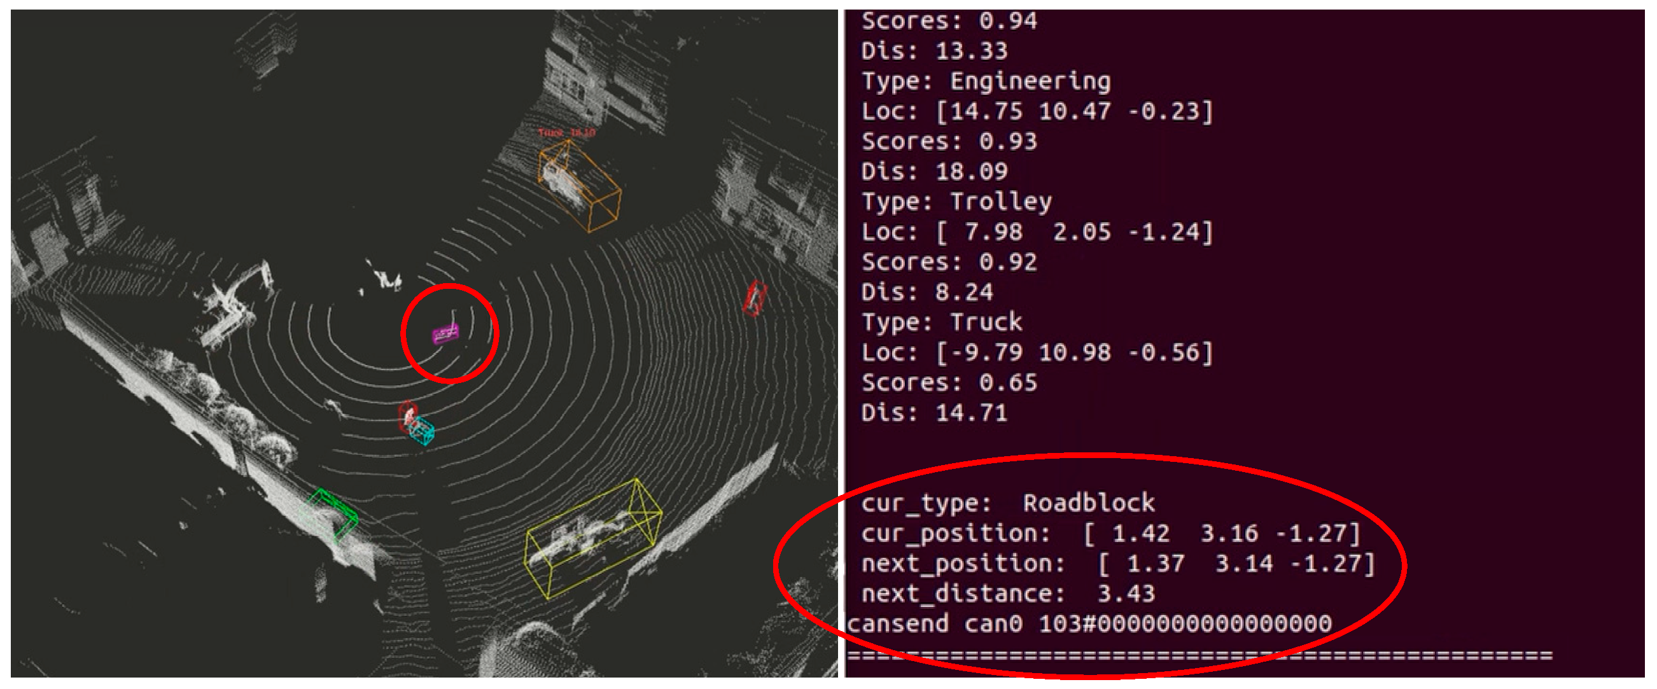Click the orange truck bounding box
The width and height of the screenshot is (1657, 689).
click(x=578, y=184)
